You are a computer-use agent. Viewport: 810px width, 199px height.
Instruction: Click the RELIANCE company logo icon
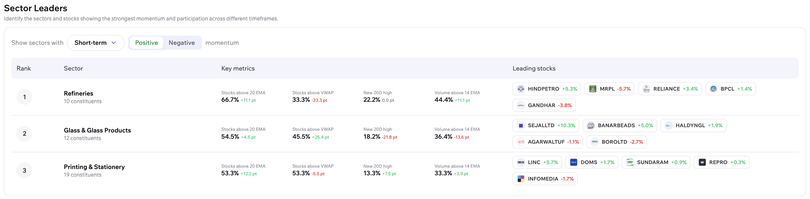[x=646, y=89]
